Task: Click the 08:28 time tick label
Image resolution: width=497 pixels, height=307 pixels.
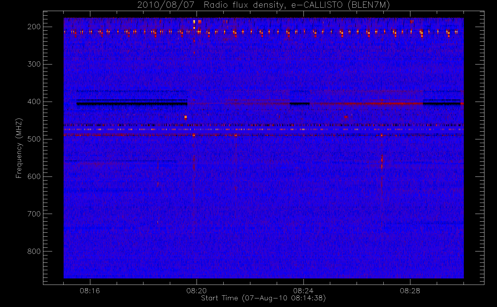Action: [410, 291]
